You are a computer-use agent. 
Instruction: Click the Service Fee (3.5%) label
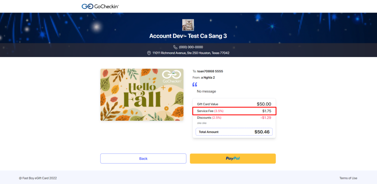[210, 111]
